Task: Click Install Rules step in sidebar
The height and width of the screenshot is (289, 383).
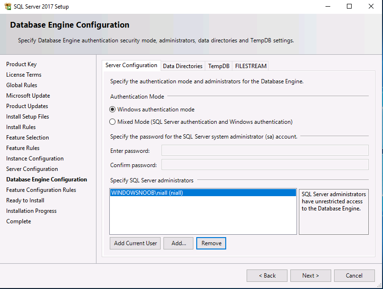Action: (21, 127)
